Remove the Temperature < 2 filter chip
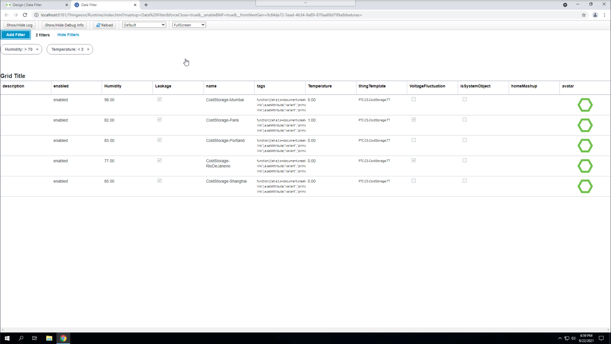The image size is (611, 344). coord(88,49)
